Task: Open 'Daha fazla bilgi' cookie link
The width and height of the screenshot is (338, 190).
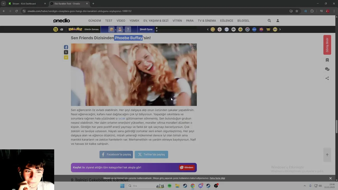Action: pyautogui.click(x=217, y=178)
